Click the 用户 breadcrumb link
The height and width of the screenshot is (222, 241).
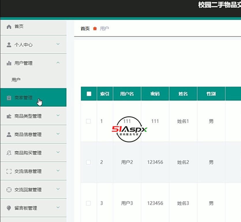click(x=104, y=29)
